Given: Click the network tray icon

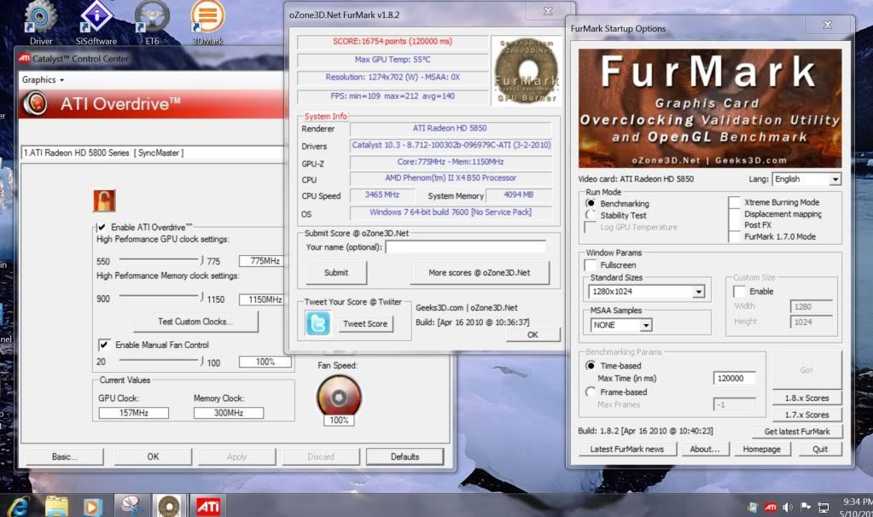Looking at the screenshot, I should (823, 507).
